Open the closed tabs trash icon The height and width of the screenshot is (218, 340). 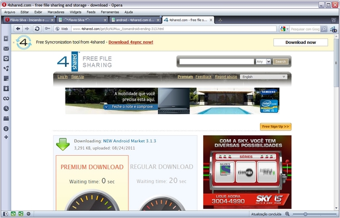[x=333, y=20]
